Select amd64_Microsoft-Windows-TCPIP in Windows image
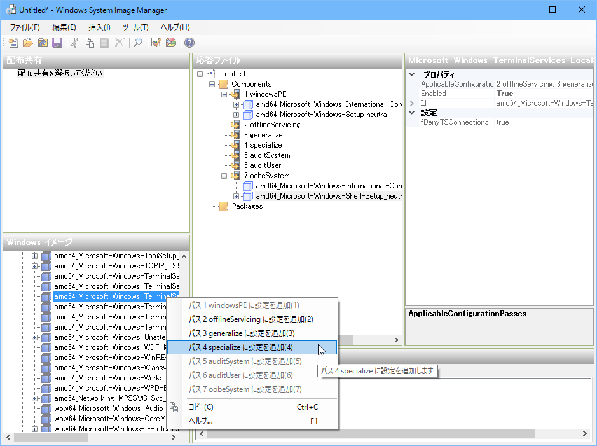597x446 pixels. (x=116, y=266)
